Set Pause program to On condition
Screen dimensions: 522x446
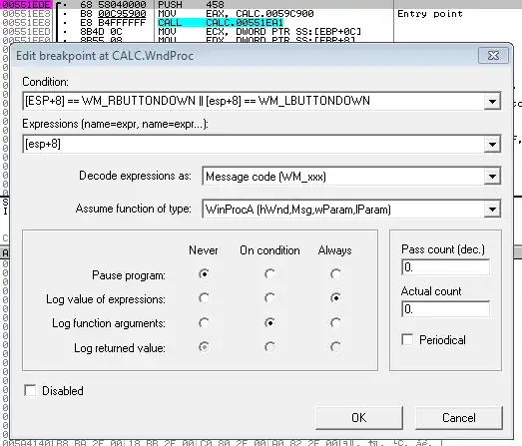pos(269,274)
